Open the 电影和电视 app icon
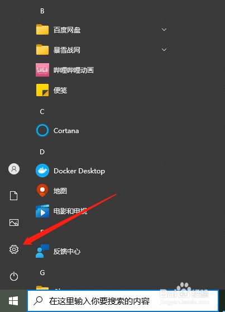 tap(42, 211)
